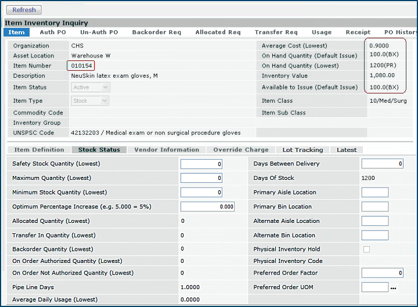Screen dimensions: 418x307
Task: Open the Preferred Order UOM lookup ellipsis
Action: pos(393,287)
